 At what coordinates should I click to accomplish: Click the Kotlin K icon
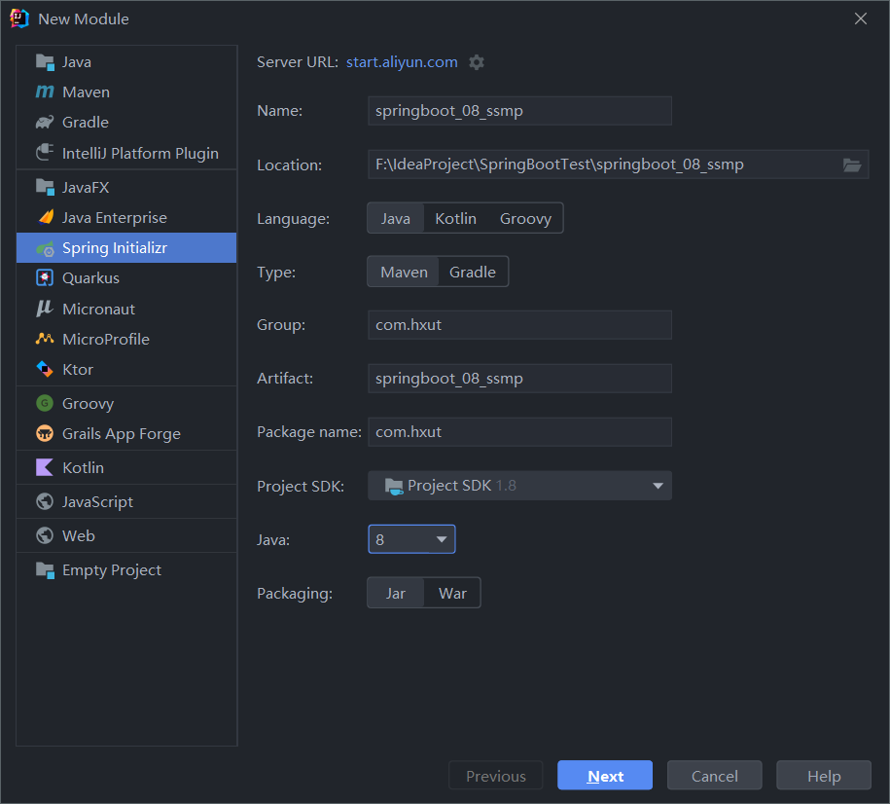point(45,467)
